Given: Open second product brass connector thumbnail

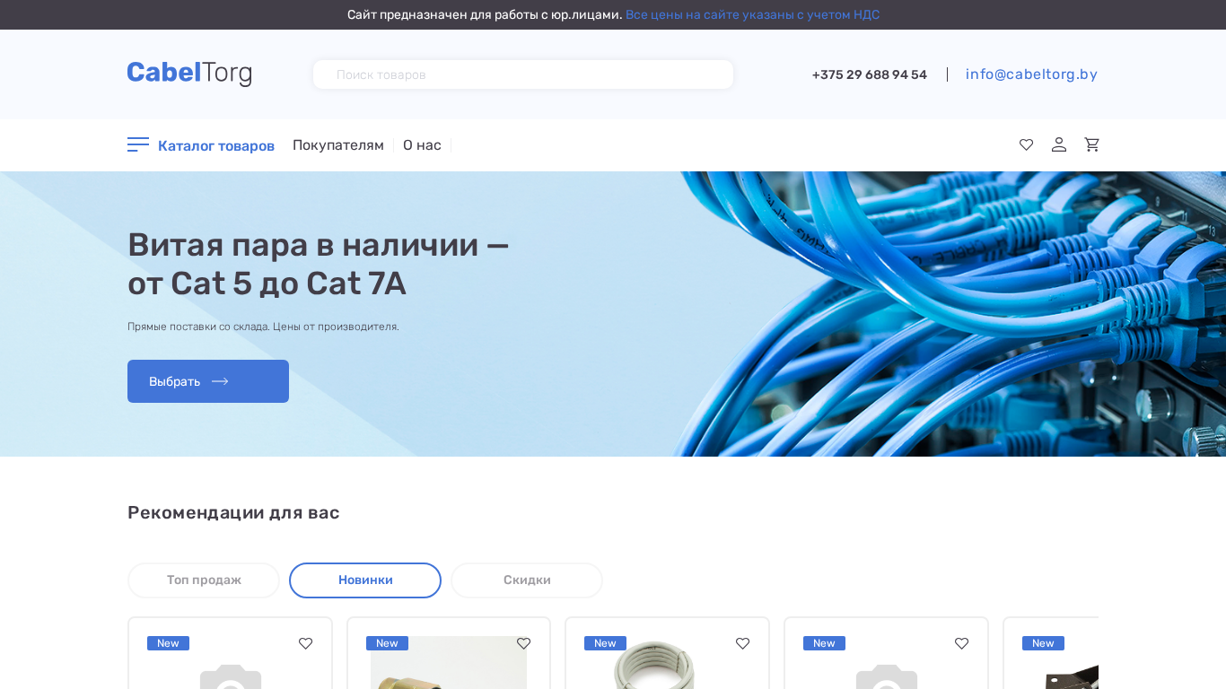Looking at the screenshot, I should 449,663.
